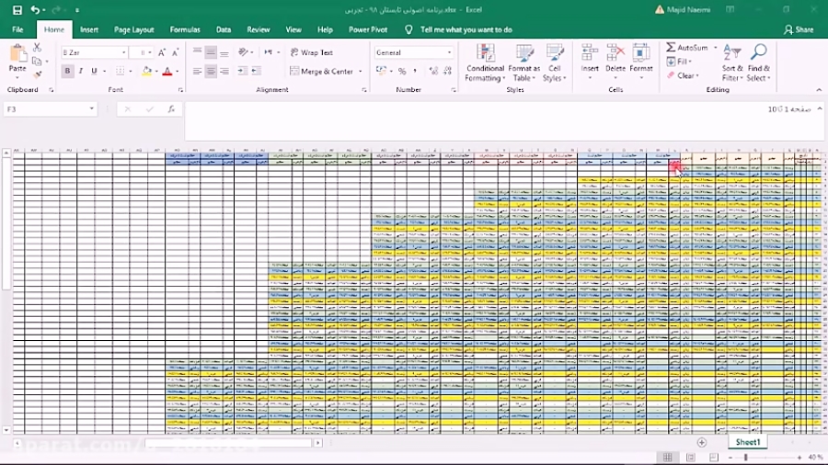This screenshot has height=465, width=828.
Task: Open the Merge & Center dropdown arrow
Action: (360, 71)
